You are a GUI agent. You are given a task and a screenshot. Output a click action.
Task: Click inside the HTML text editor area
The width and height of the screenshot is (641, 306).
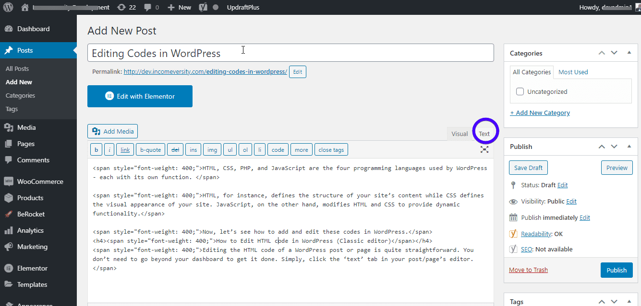pyautogui.click(x=290, y=231)
